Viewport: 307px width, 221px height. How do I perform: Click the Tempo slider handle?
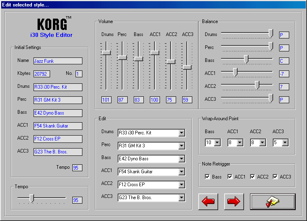click(32, 198)
